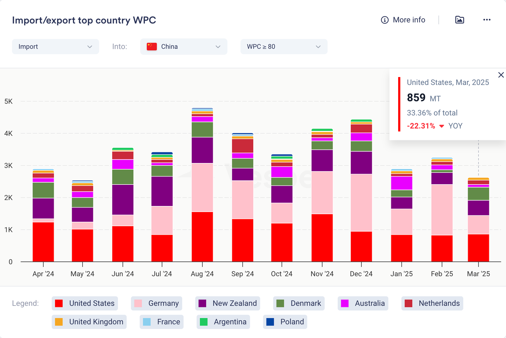Click the More info circle icon
The width and height of the screenshot is (506, 338).
(x=385, y=20)
